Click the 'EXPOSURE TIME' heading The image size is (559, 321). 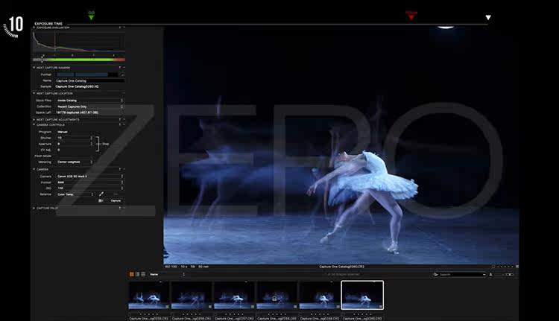[x=48, y=24]
